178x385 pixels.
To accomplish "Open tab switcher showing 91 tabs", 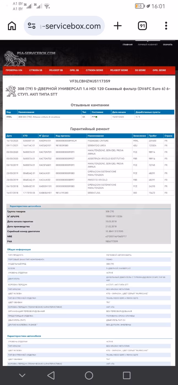I will pos(142,26).
